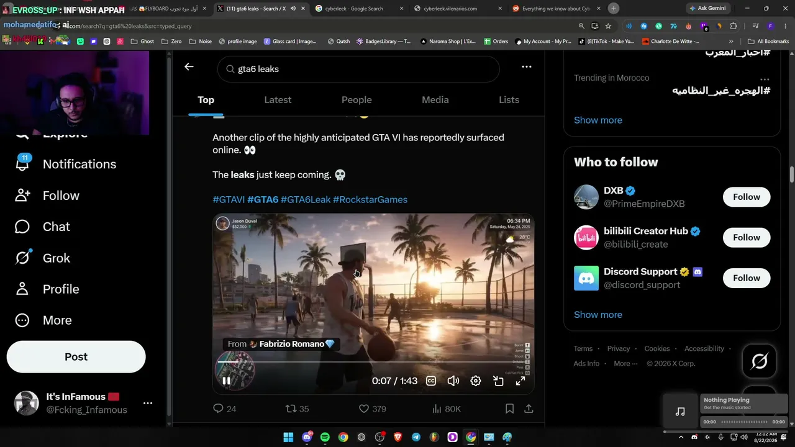Expand the video to fullscreen
The height and width of the screenshot is (447, 795).
(x=520, y=381)
